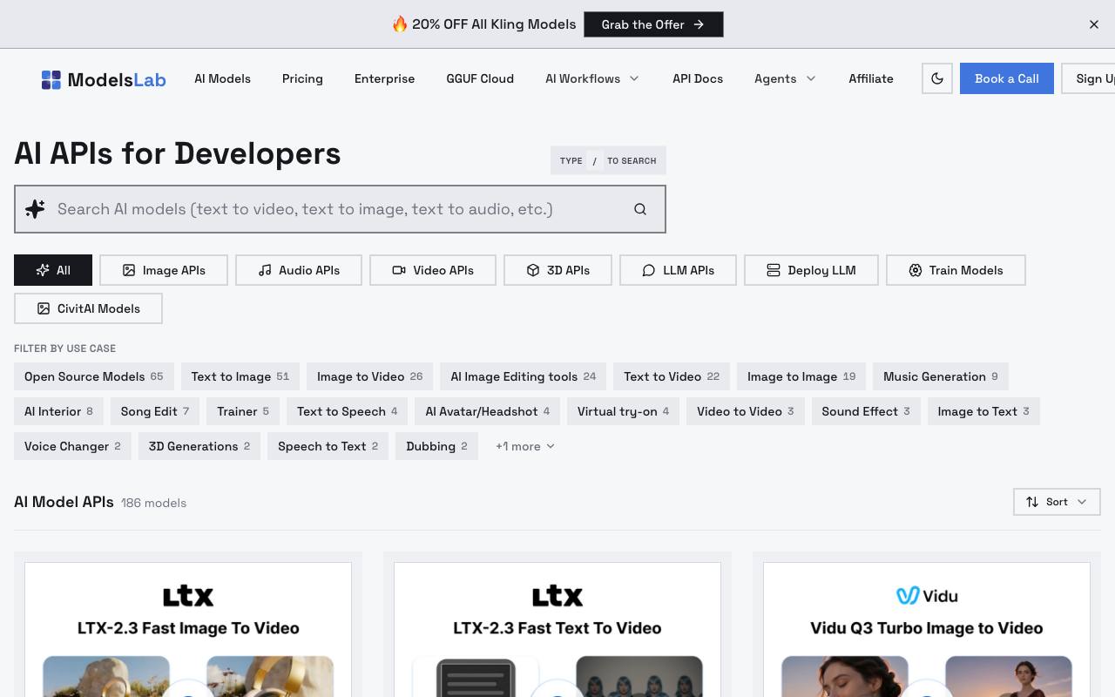Open the Sort dropdown

click(1057, 502)
